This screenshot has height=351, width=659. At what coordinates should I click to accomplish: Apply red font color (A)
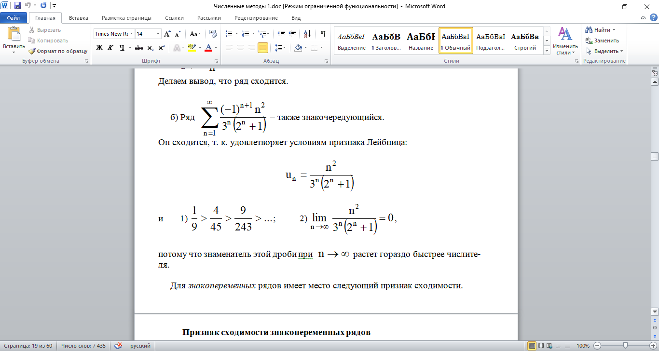coord(208,48)
